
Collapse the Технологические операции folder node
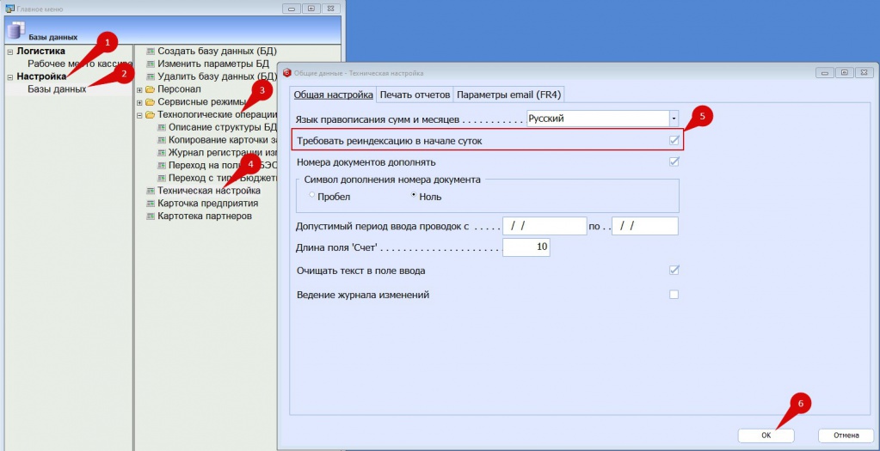139,115
